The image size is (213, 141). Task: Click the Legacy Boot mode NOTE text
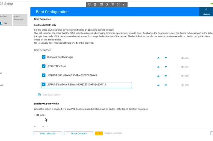click(x=64, y=43)
